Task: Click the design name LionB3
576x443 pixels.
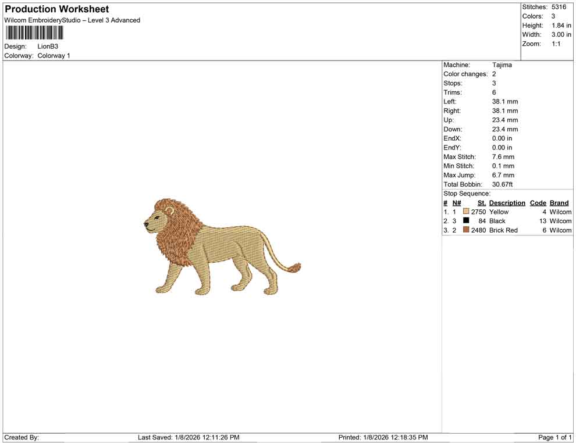Action: (48, 46)
